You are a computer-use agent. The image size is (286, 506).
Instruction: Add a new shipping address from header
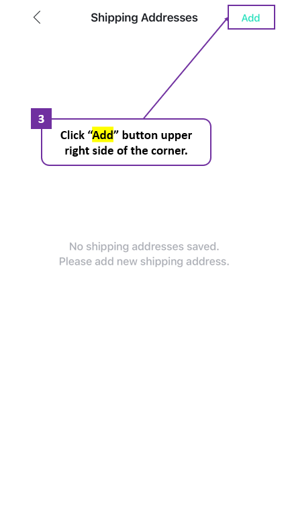tap(250, 17)
